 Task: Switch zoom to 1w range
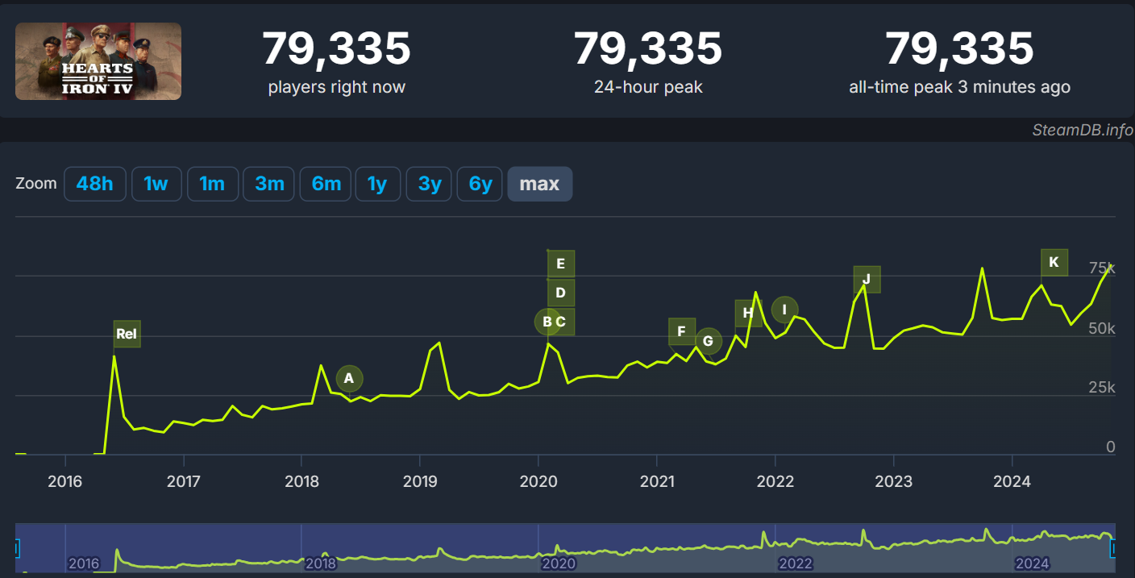[156, 184]
